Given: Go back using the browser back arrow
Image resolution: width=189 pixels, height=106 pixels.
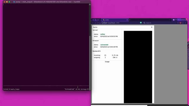Looking at the screenshot, I should click(93, 23).
